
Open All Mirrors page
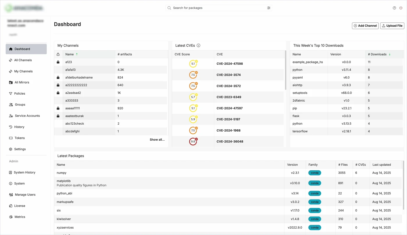[26, 82]
